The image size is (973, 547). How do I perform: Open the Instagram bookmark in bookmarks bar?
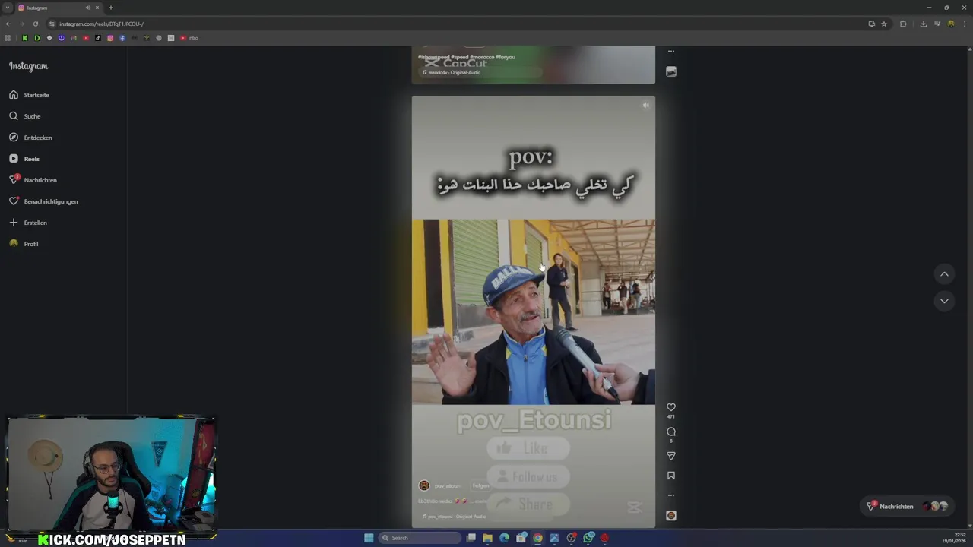(x=110, y=38)
